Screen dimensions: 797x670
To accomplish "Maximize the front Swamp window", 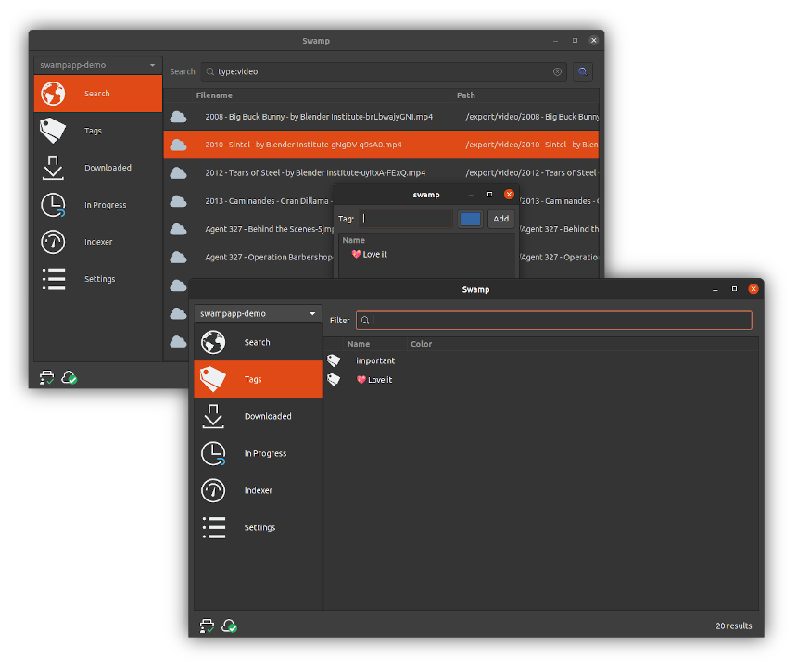I will pos(734,289).
